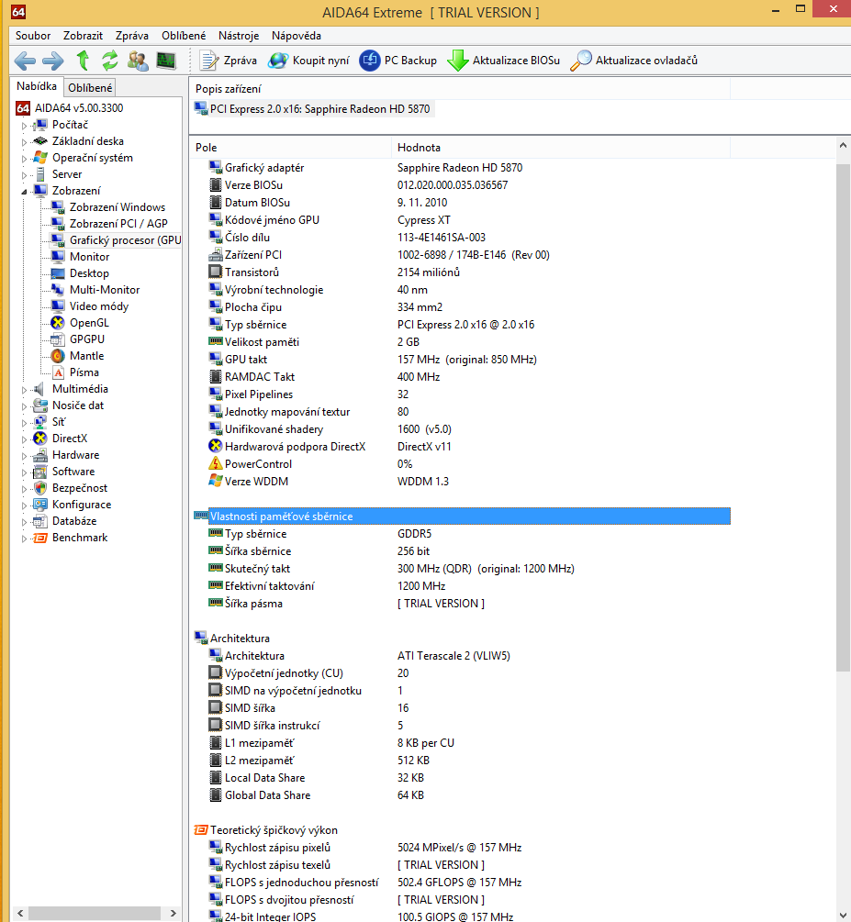This screenshot has height=922, width=851.
Task: Switch to the Oblíbené sidebar tab
Action: coord(90,88)
